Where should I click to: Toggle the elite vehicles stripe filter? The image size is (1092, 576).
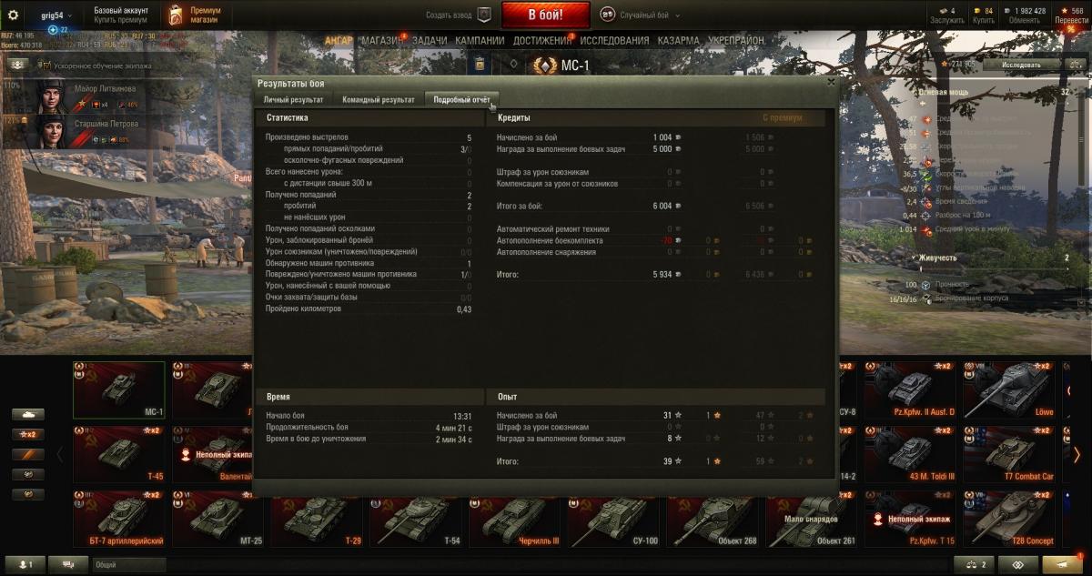(x=28, y=454)
